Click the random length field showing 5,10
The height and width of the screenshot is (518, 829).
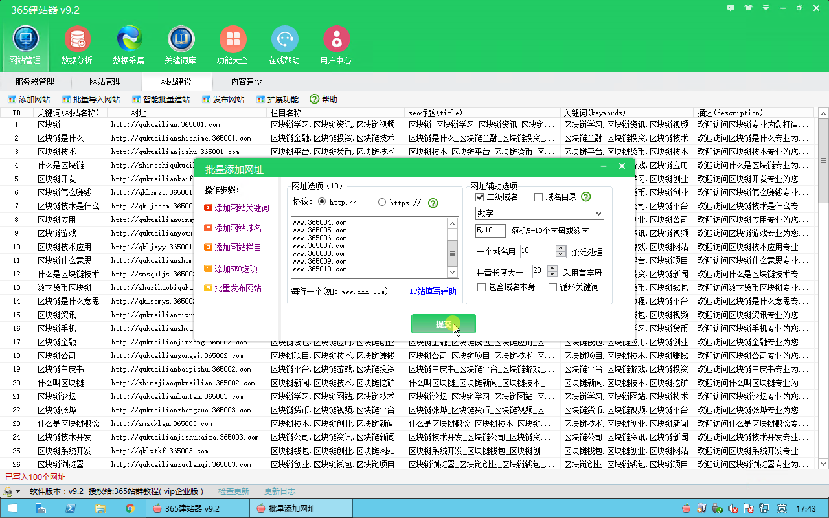[490, 231]
